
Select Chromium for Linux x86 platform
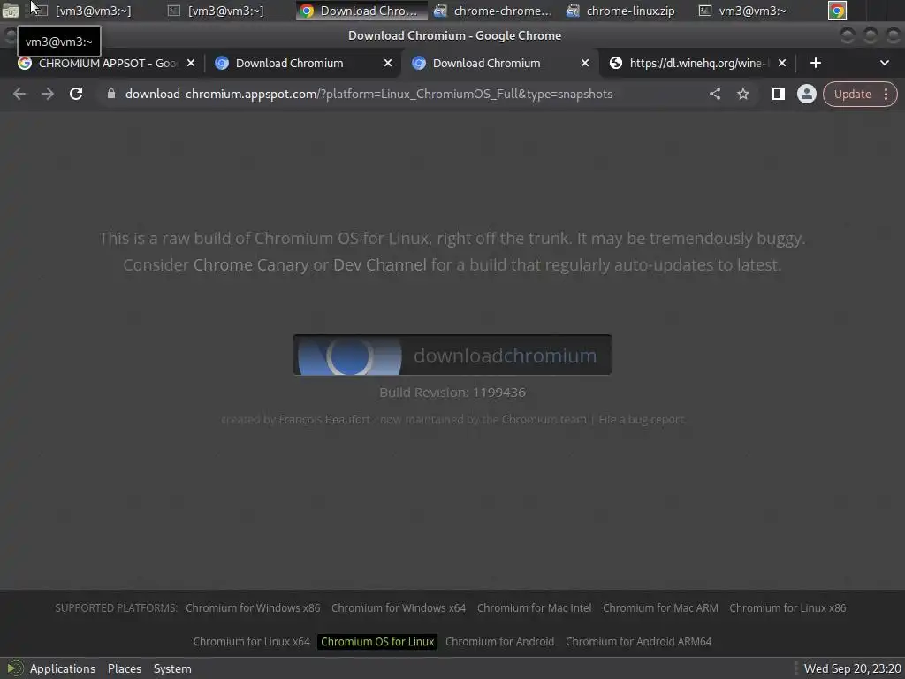[x=787, y=608]
